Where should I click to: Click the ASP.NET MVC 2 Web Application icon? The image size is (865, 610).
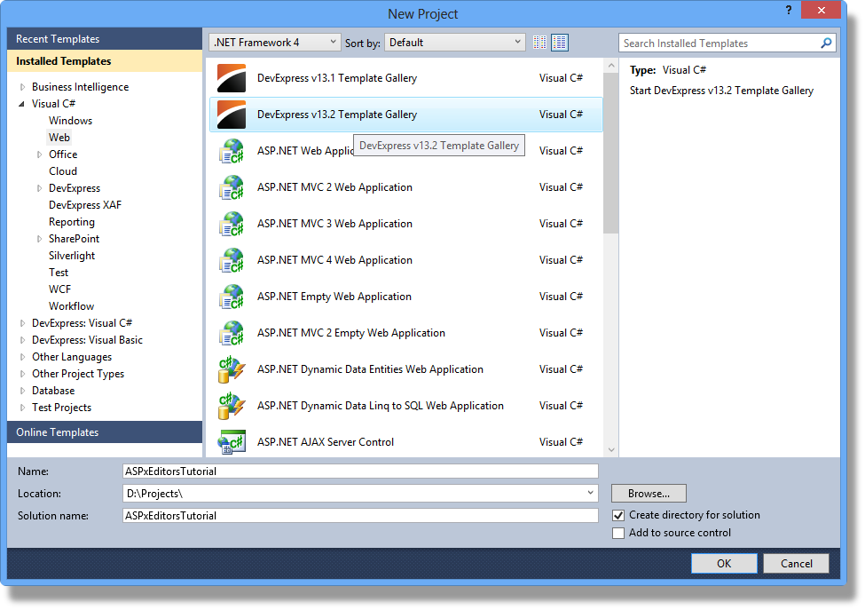pyautogui.click(x=232, y=187)
